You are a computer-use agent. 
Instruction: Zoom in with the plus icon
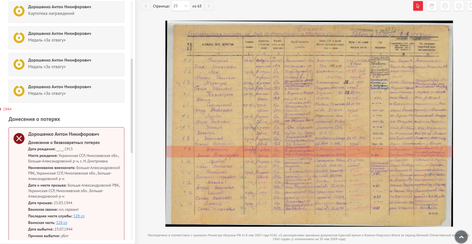click(445, 6)
